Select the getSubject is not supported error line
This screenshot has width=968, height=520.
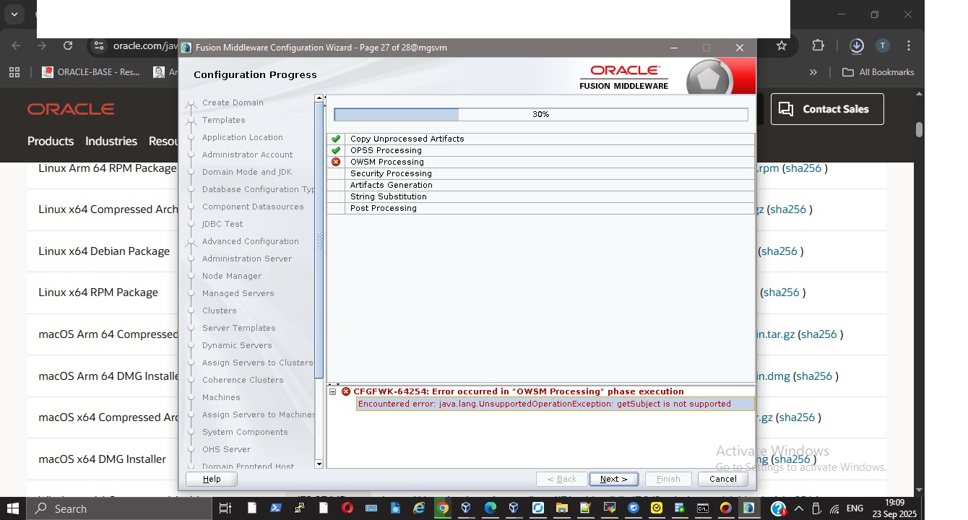tap(544, 404)
